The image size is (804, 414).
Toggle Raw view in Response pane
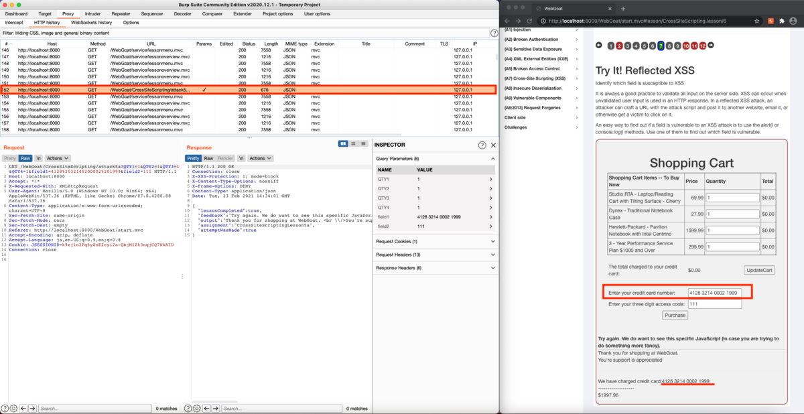pos(208,158)
